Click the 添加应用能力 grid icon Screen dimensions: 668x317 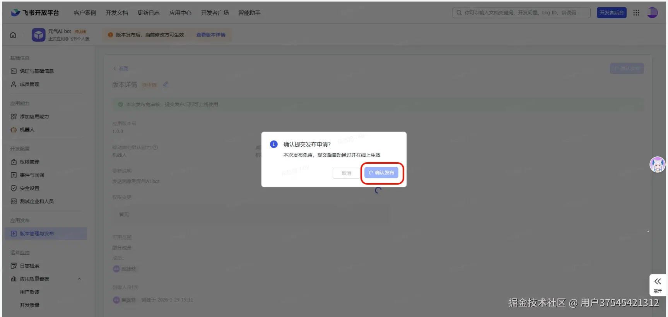coord(14,117)
